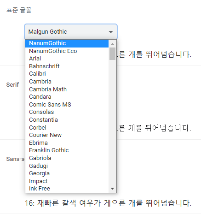Image resolution: width=201 pixels, height=214 pixels.
Task: Open the Malgun Gothic font dropdown
Action: (71, 32)
